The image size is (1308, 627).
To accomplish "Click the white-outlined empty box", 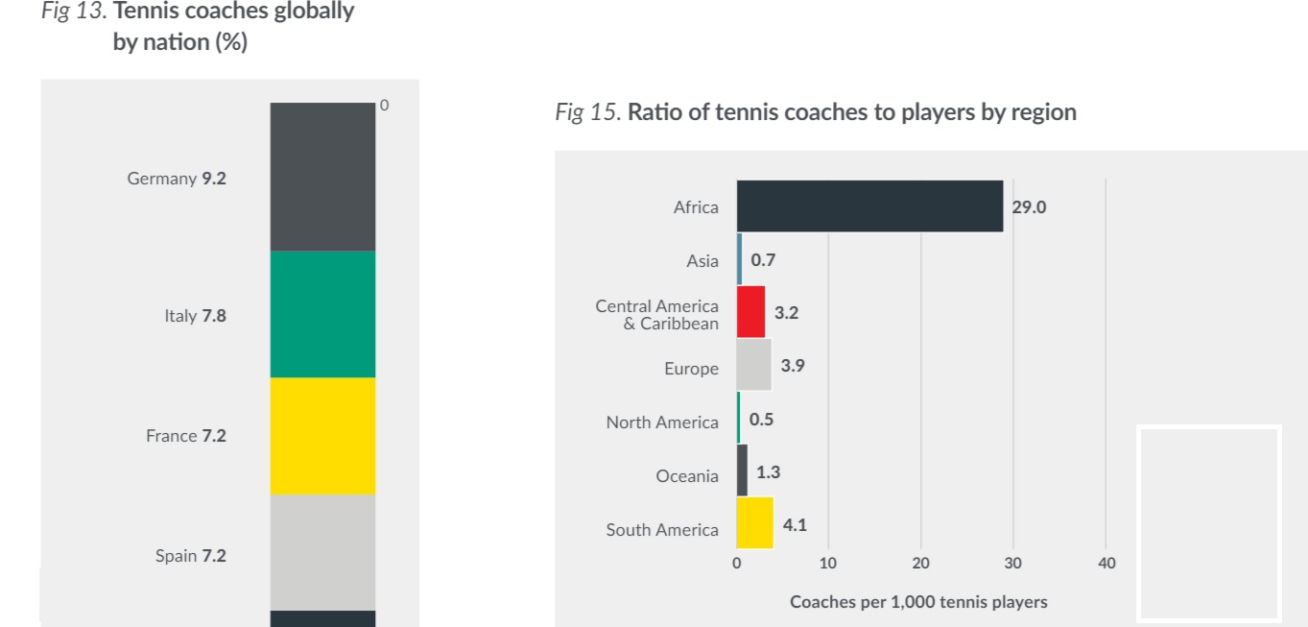I will (x=1209, y=522).
